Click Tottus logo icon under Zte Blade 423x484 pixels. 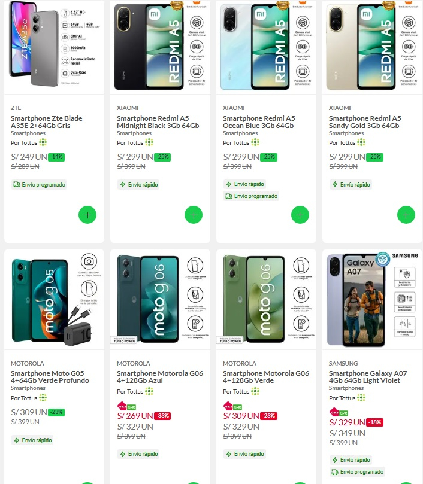43,142
